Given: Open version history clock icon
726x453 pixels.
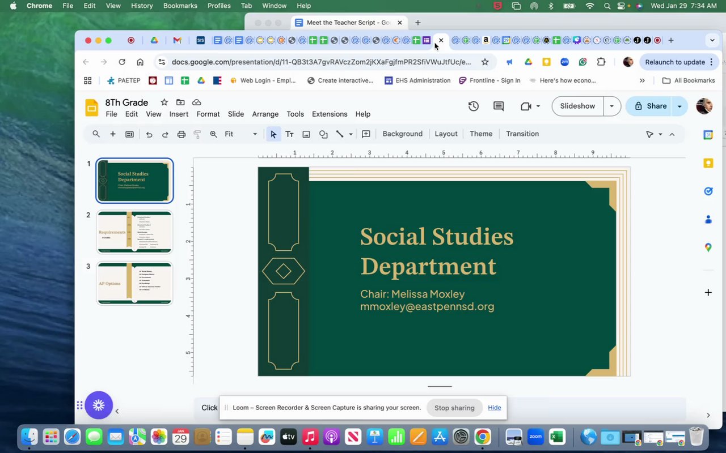Looking at the screenshot, I should tap(473, 106).
